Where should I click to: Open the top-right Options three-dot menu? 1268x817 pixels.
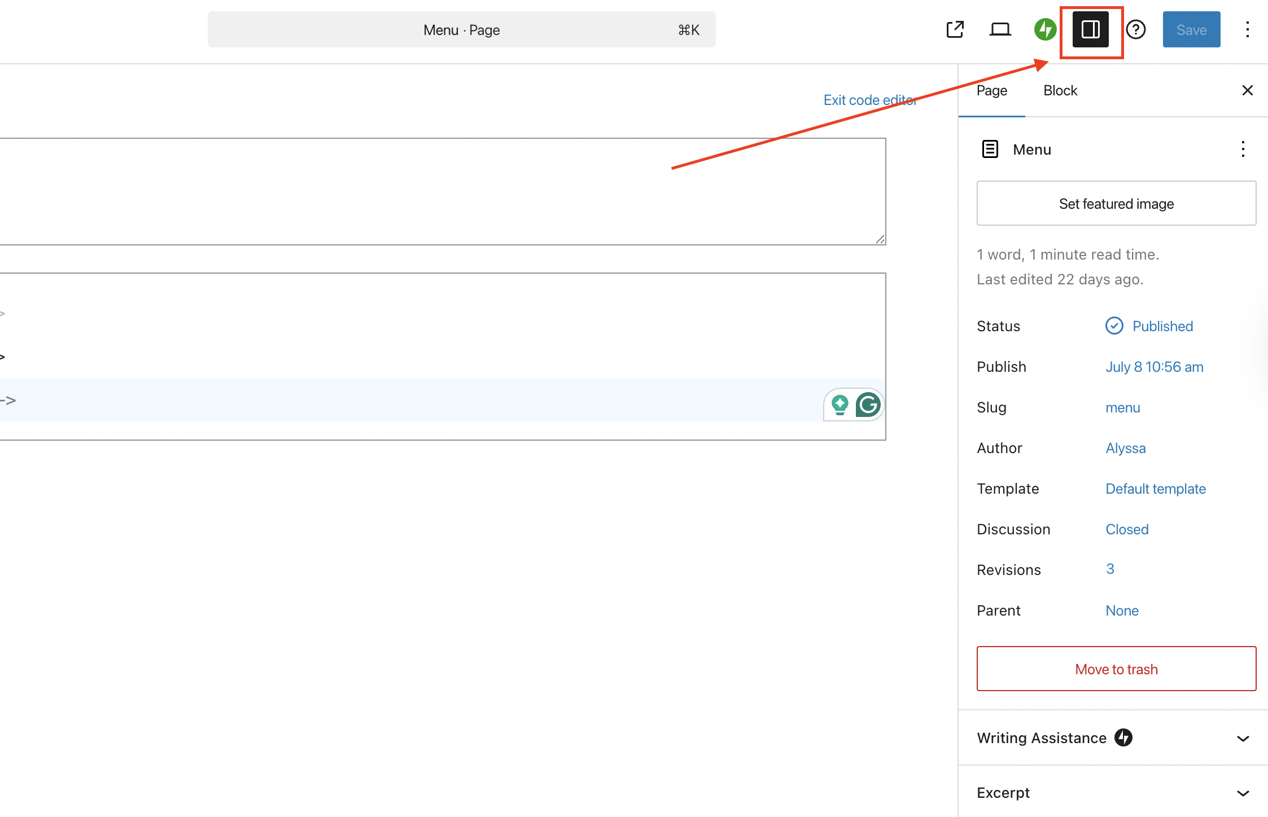(x=1248, y=29)
